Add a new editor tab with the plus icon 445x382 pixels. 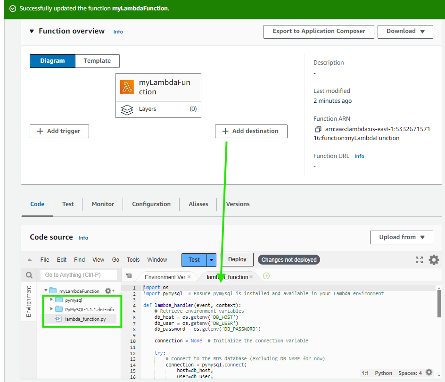[266, 276]
